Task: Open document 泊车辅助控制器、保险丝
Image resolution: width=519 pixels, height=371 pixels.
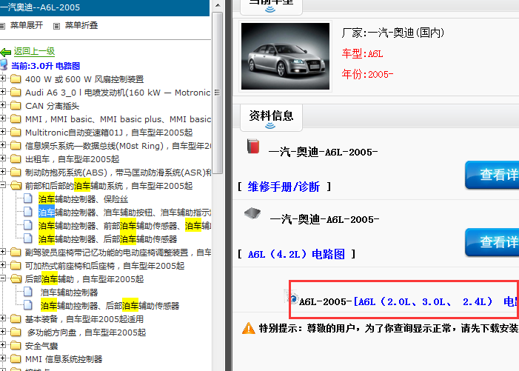Action: click(83, 199)
